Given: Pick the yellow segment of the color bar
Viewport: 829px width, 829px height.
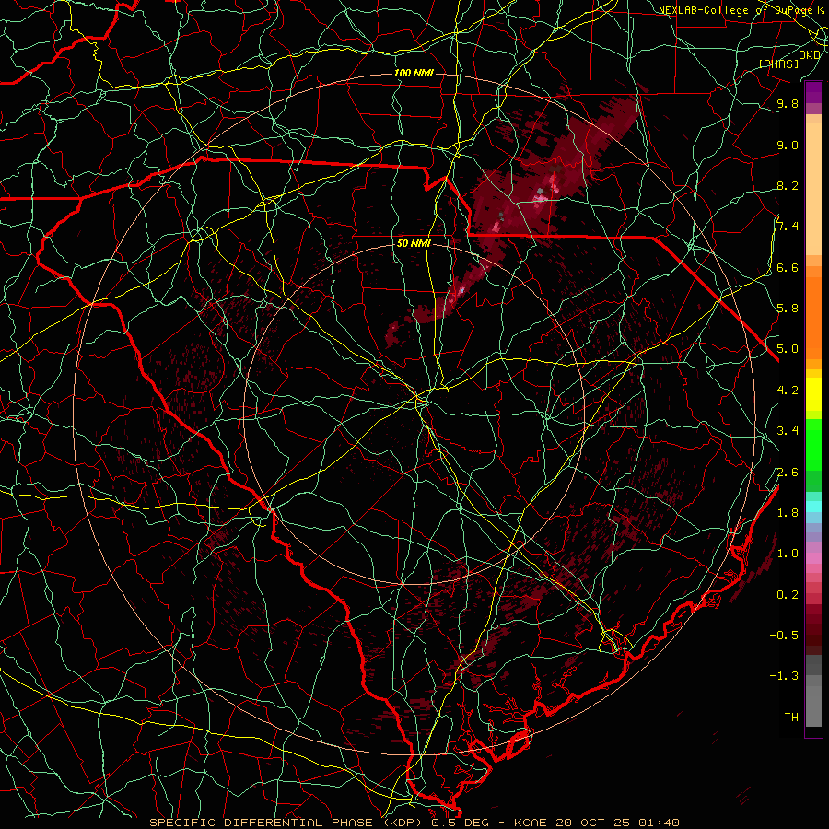Looking at the screenshot, I should click(813, 394).
